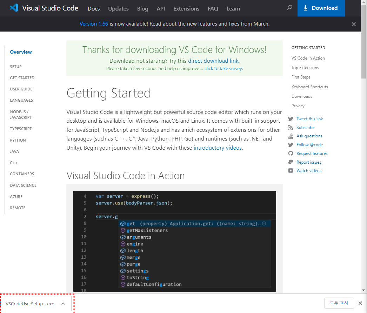Jump to Top Extensions in page contents

point(305,68)
